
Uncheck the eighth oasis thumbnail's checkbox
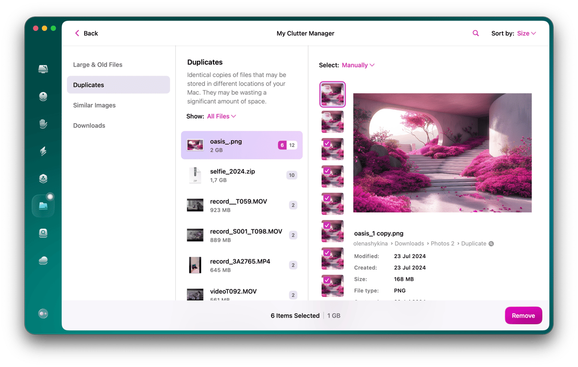(x=327, y=280)
